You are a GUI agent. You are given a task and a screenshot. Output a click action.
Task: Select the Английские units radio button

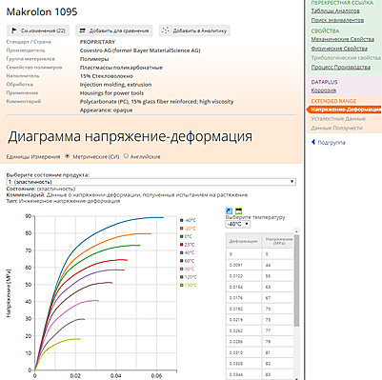pyautogui.click(x=126, y=156)
